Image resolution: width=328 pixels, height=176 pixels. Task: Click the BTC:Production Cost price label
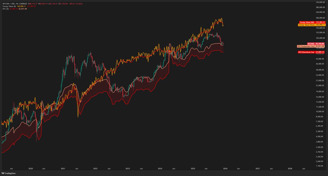[x=311, y=46]
